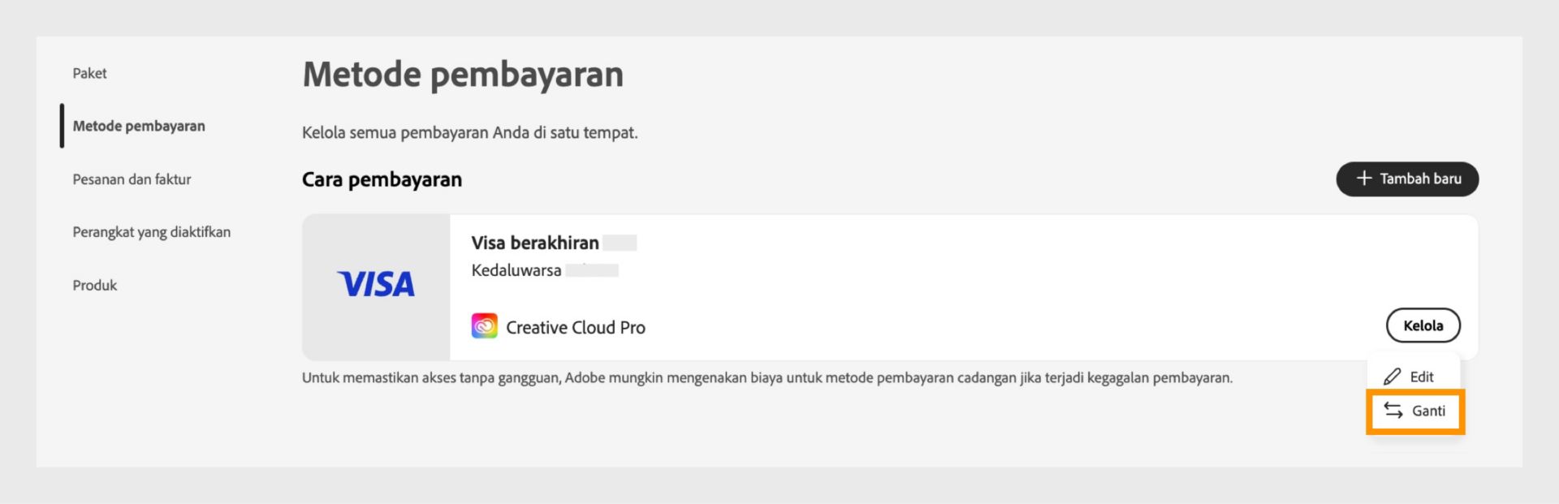Click the Tambah baru button
Image resolution: width=1559 pixels, height=504 pixels.
[1407, 179]
